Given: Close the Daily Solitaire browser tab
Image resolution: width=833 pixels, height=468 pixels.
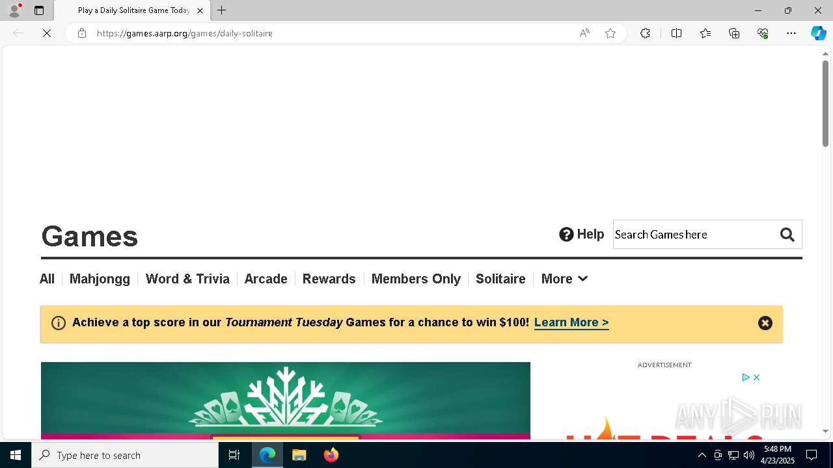Looking at the screenshot, I should pyautogui.click(x=200, y=10).
